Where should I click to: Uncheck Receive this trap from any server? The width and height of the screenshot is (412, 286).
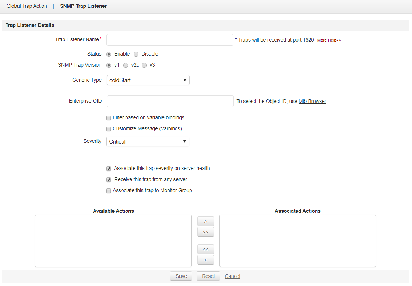[109, 180]
